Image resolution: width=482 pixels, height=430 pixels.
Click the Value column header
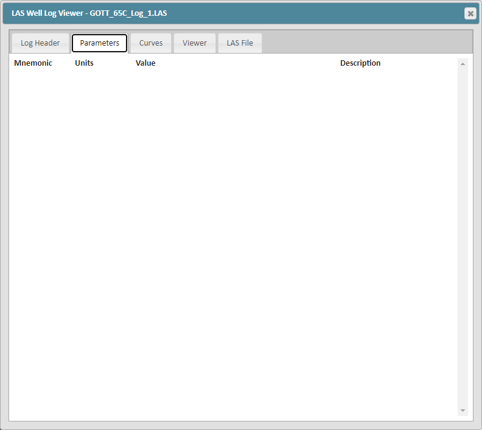pyautogui.click(x=145, y=63)
